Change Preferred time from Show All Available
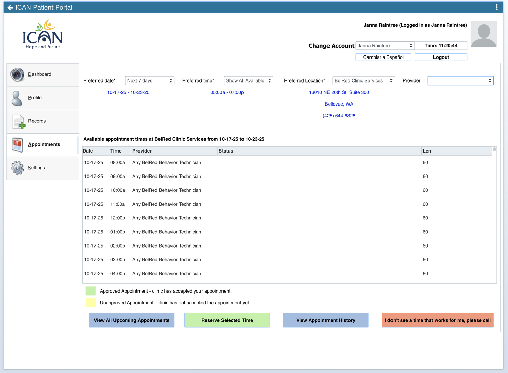This screenshot has width=508, height=373. [248, 80]
